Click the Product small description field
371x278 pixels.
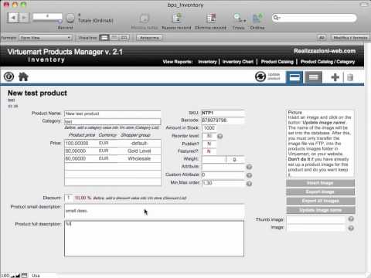[x=154, y=211]
